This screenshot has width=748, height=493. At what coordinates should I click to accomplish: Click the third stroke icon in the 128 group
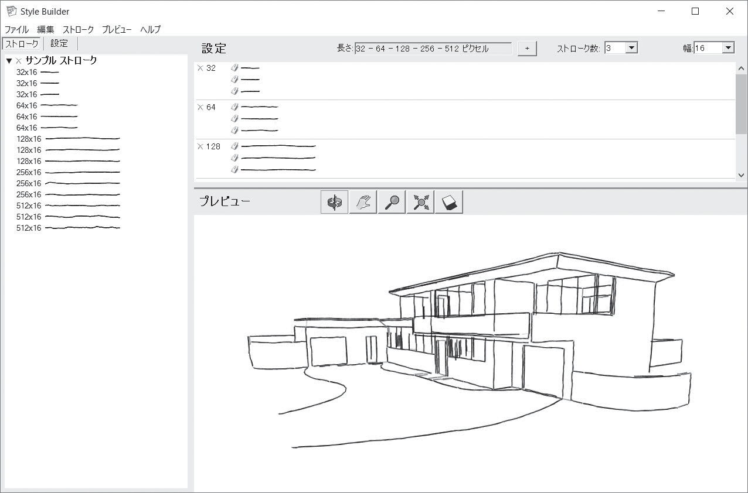(x=235, y=169)
